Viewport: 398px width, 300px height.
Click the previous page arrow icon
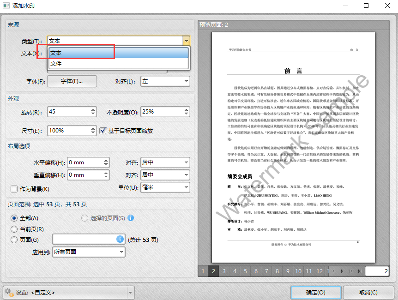click(334, 271)
